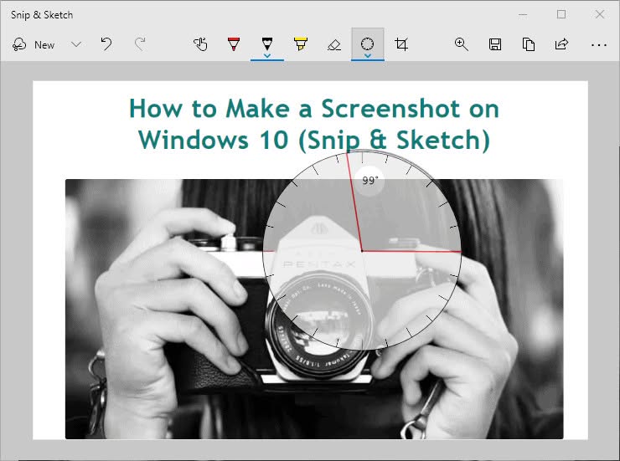Image resolution: width=620 pixels, height=461 pixels.
Task: Open Pencil options chevron below the pencil
Action: point(267,56)
